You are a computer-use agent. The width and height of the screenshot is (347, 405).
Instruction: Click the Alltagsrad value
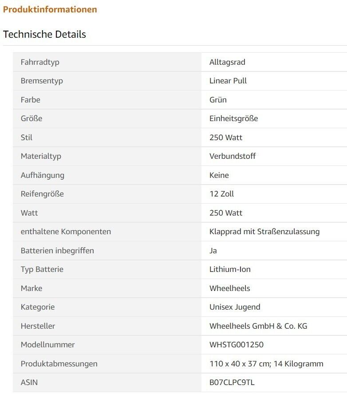click(227, 62)
